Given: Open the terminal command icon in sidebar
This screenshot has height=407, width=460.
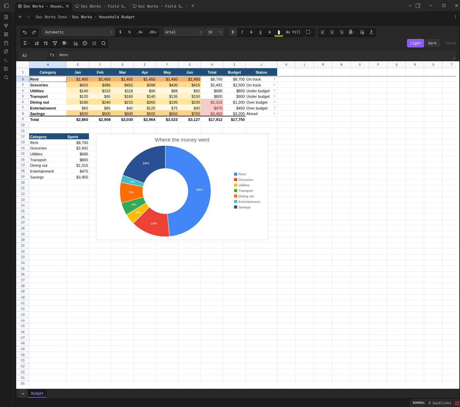Looking at the screenshot, I should 6,60.
